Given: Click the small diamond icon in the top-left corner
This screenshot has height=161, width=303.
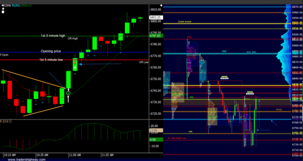Looking at the screenshot, I should [3, 9].
